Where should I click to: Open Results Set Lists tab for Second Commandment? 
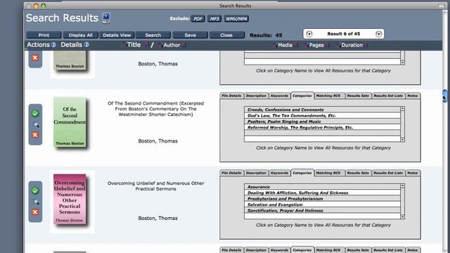(x=388, y=96)
